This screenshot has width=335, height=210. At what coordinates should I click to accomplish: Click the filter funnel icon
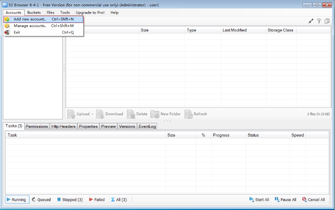pos(319,21)
